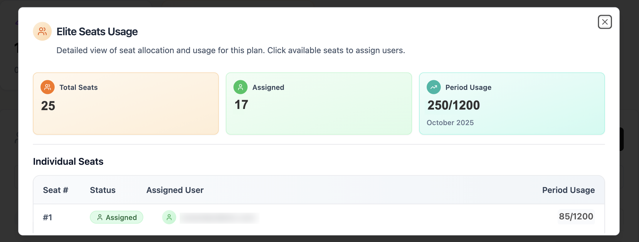Click the Assigned User column header
The image size is (639, 242).
pyautogui.click(x=175, y=190)
